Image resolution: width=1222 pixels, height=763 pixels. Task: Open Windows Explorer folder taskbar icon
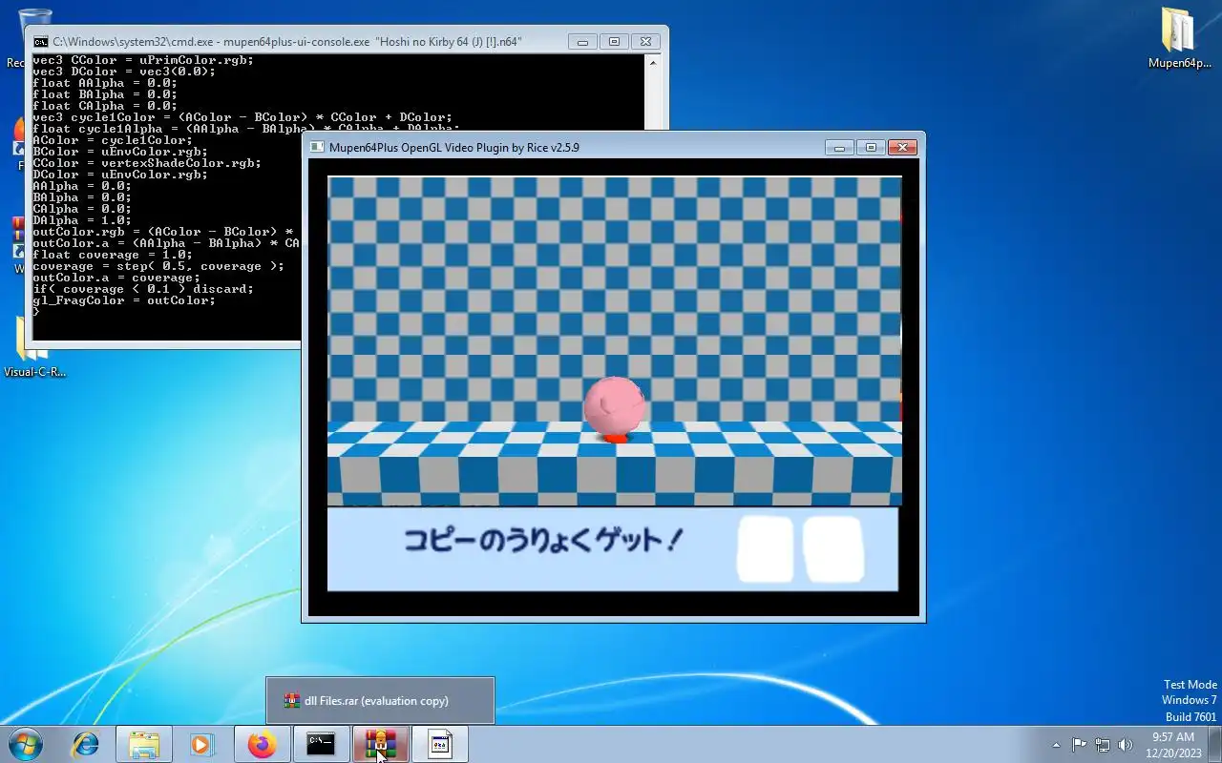coord(144,744)
